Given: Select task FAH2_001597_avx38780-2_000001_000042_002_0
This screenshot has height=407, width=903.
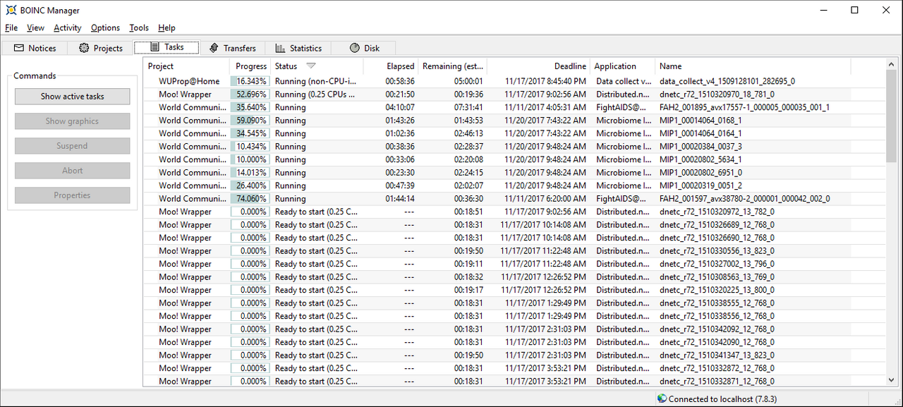Looking at the screenshot, I should 744,199.
